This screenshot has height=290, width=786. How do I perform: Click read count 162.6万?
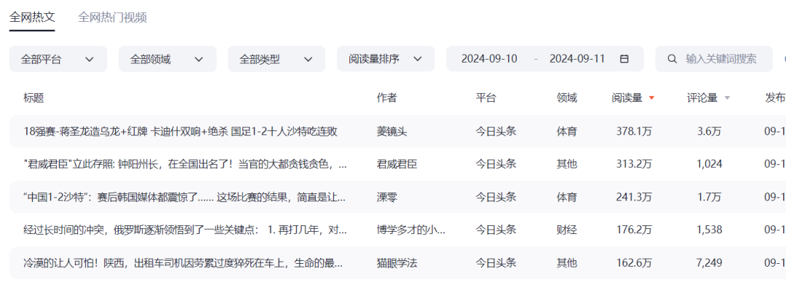click(634, 262)
